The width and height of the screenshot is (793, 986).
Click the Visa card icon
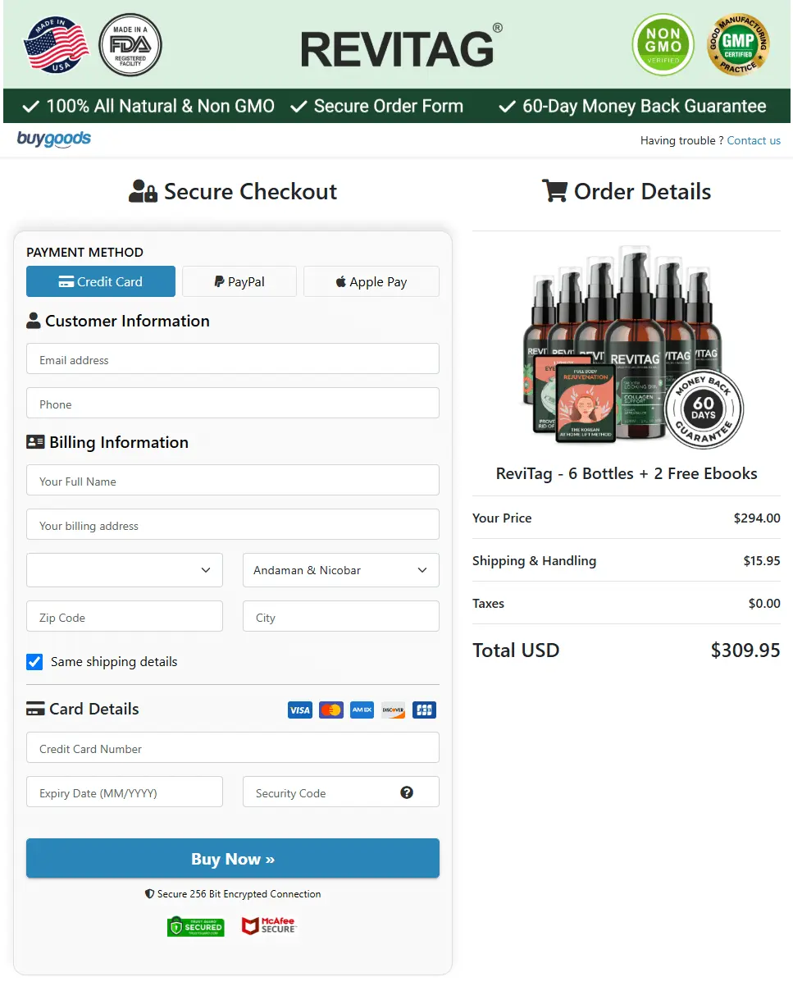[x=299, y=710]
